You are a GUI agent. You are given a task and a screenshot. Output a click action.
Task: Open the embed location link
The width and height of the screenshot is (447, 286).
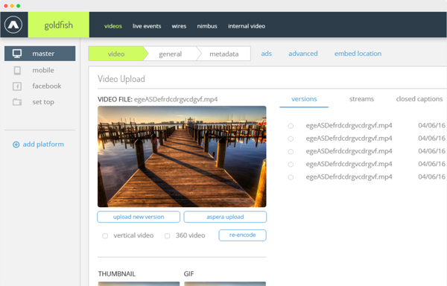click(x=358, y=54)
